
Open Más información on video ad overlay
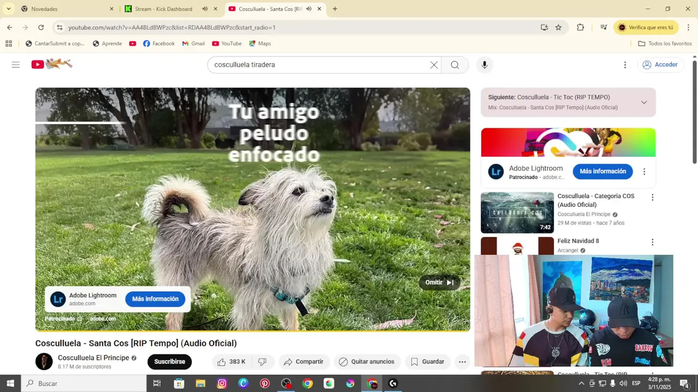tap(155, 299)
